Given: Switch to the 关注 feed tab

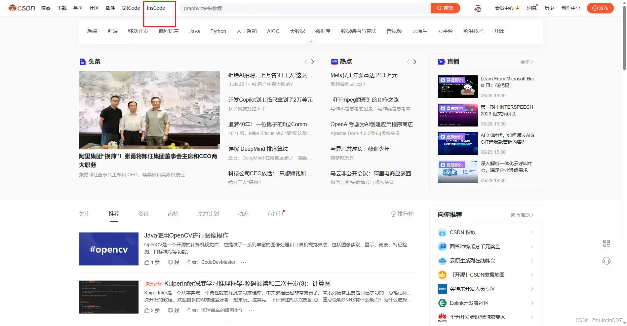Looking at the screenshot, I should click(84, 214).
